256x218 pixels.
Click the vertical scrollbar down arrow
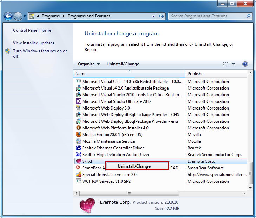click(x=250, y=188)
